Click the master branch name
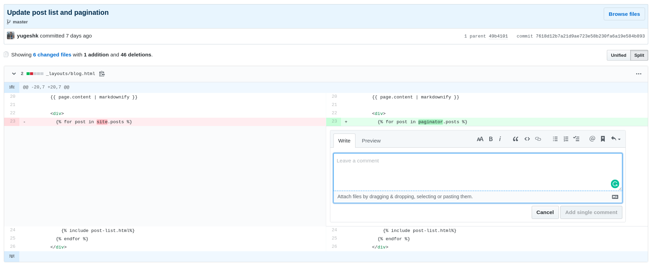 point(20,22)
